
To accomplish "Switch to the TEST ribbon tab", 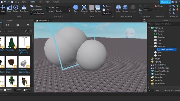I will (40, 2).
